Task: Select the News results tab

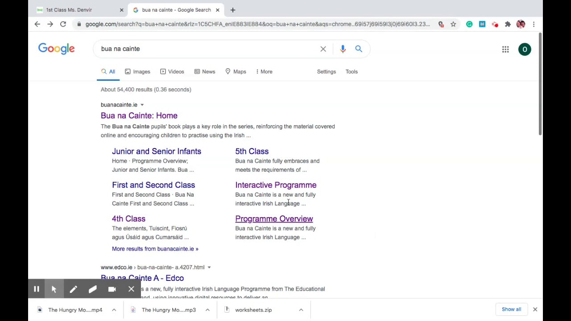Action: point(204,71)
